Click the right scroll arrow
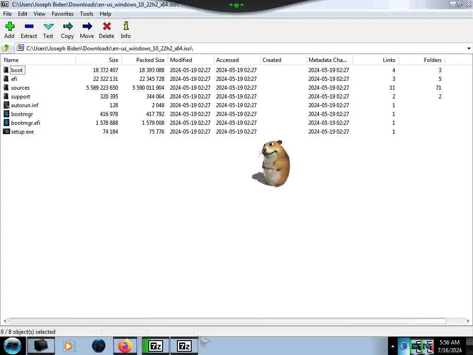This screenshot has height=355, width=473. click(x=468, y=321)
